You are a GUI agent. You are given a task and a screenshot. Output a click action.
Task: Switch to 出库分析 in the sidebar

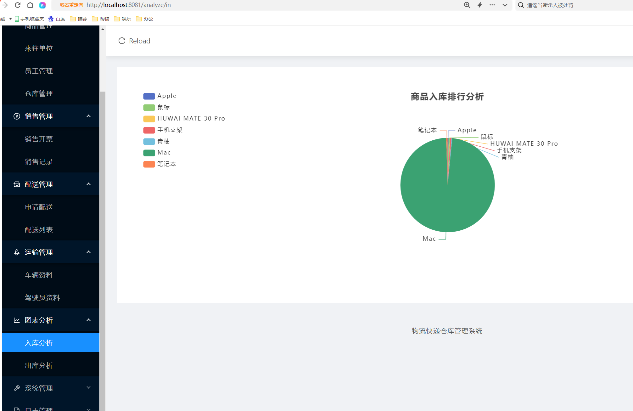pyautogui.click(x=39, y=365)
